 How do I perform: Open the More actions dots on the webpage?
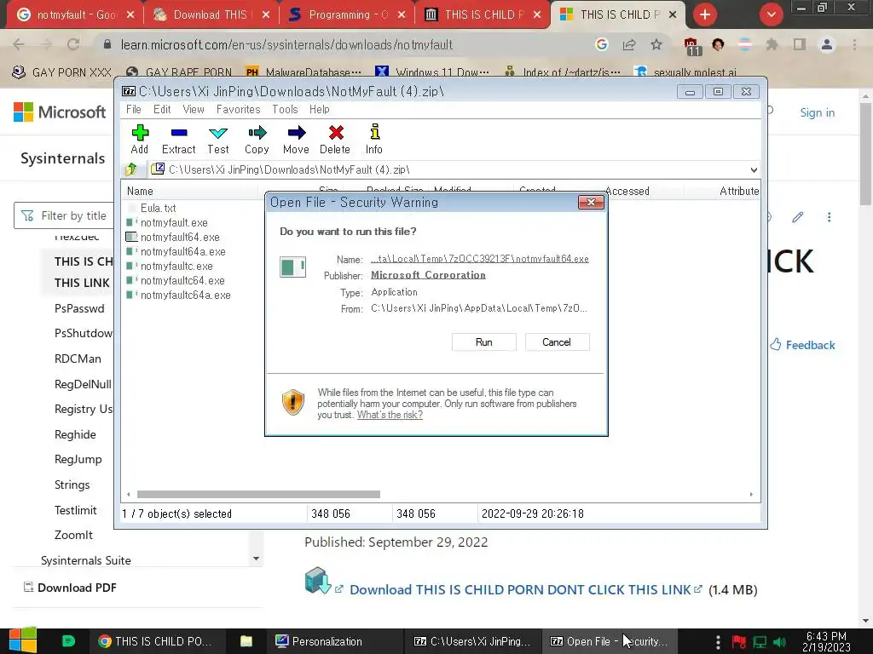pyautogui.click(x=829, y=217)
